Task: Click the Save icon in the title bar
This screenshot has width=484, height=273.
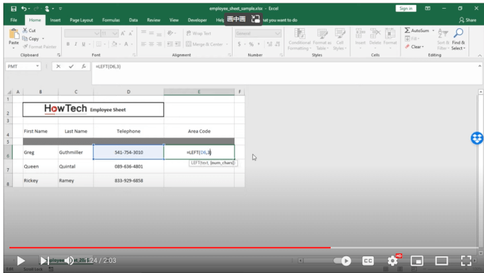Action: pyautogui.click(x=7, y=8)
